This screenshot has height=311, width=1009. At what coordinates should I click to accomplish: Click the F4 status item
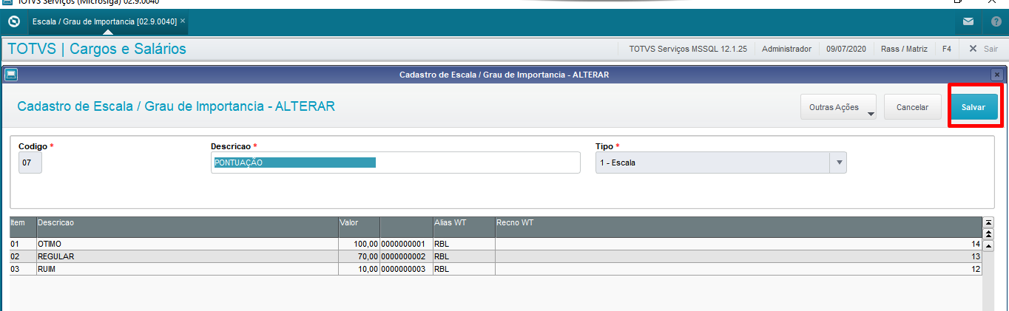pyautogui.click(x=946, y=49)
